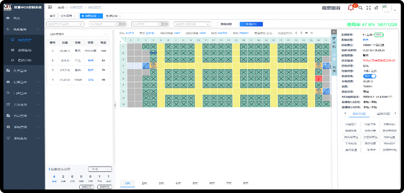Select the location pin in map row 4 column 26
Image resolution: width=404 pixels, height=193 pixels.
319,66
